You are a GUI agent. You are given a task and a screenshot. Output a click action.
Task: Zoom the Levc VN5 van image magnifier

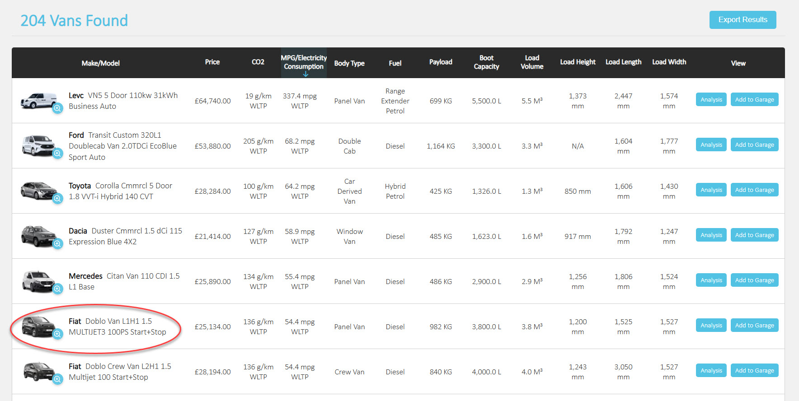pos(57,108)
